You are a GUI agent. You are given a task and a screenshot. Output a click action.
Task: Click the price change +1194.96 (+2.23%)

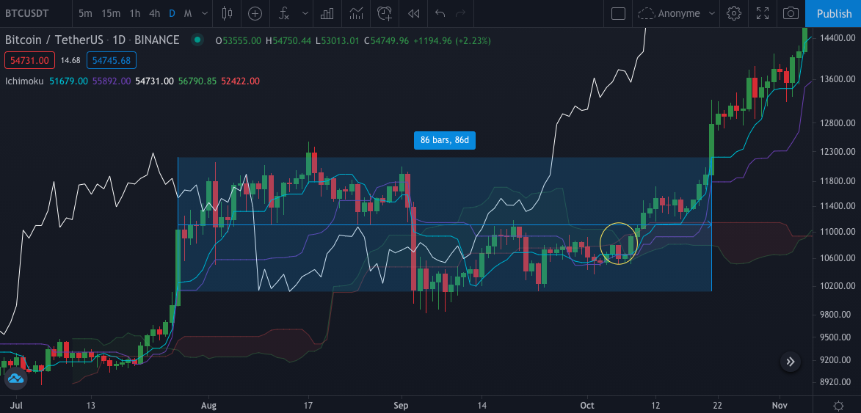pyautogui.click(x=452, y=40)
